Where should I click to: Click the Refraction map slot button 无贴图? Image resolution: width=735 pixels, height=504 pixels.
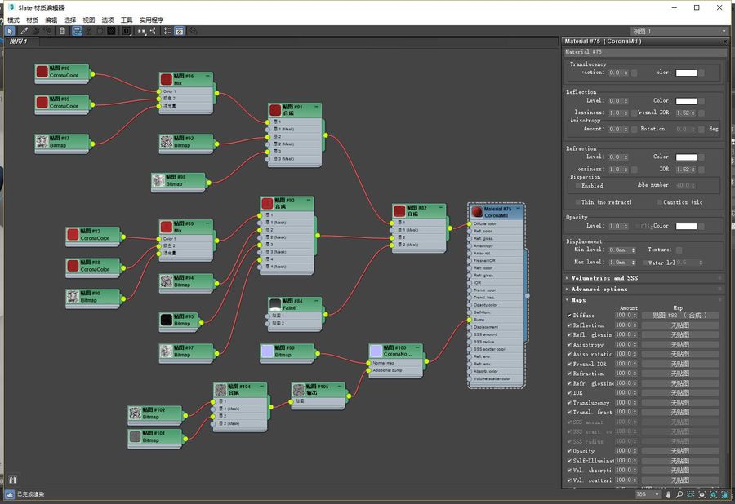pos(679,374)
